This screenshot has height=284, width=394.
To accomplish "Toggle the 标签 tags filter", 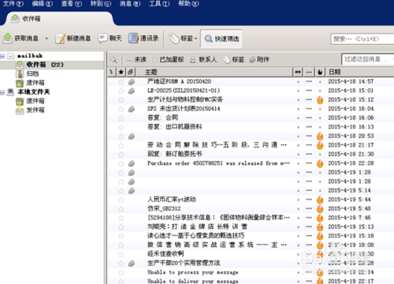I will pyautogui.click(x=233, y=59).
